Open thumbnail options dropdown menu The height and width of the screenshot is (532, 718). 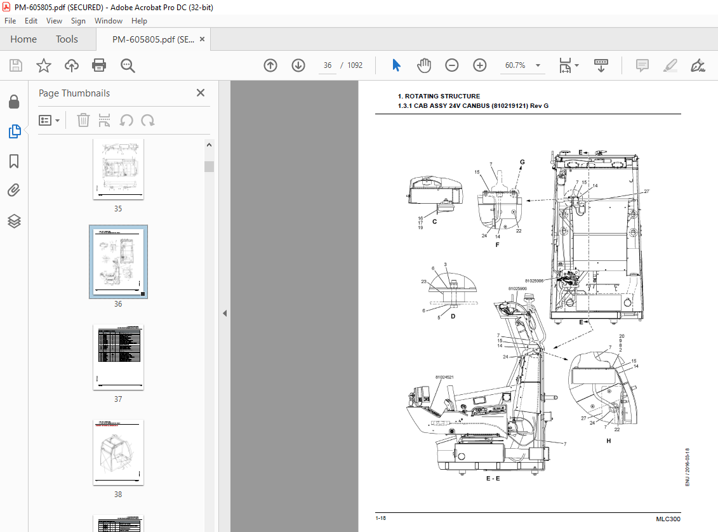[49, 121]
